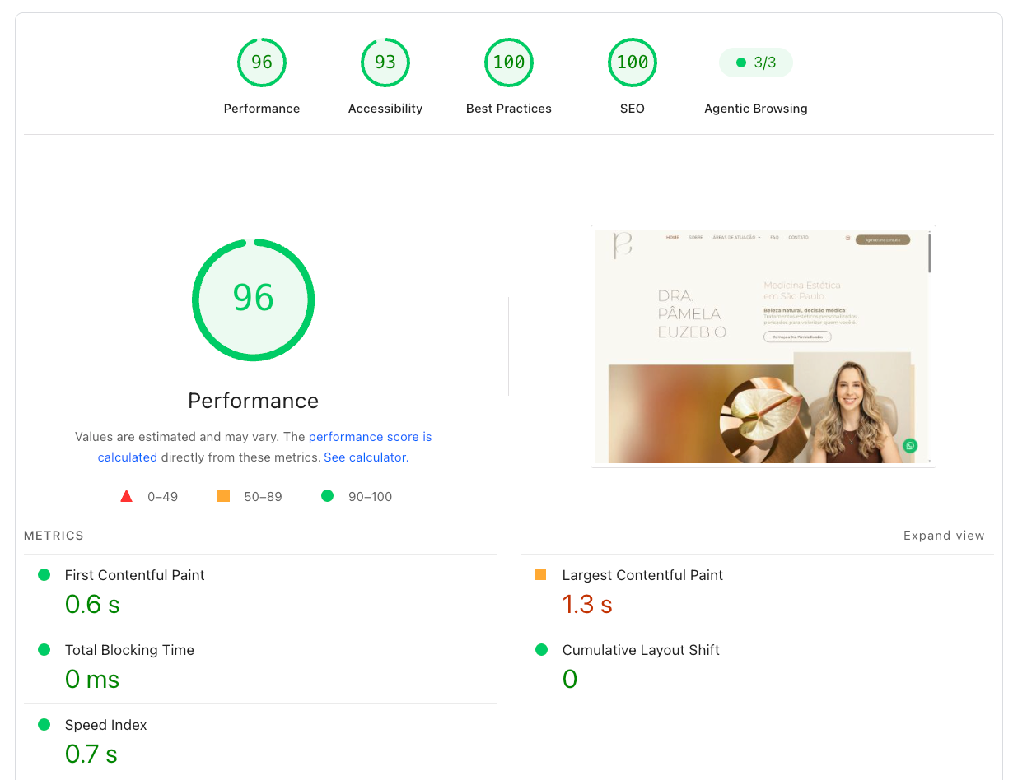Open the Performance category label link
The height and width of the screenshot is (780, 1013).
click(x=262, y=109)
